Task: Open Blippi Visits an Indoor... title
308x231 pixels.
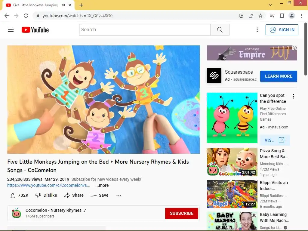Action: point(274,185)
